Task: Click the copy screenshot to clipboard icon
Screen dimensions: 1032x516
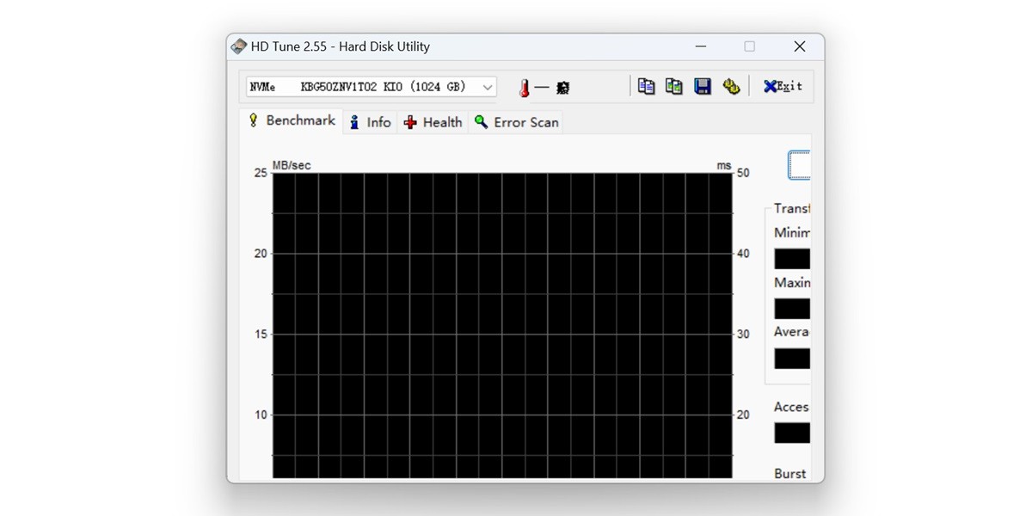Action: coord(674,86)
